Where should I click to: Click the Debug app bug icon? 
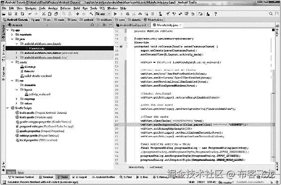coord(128,14)
